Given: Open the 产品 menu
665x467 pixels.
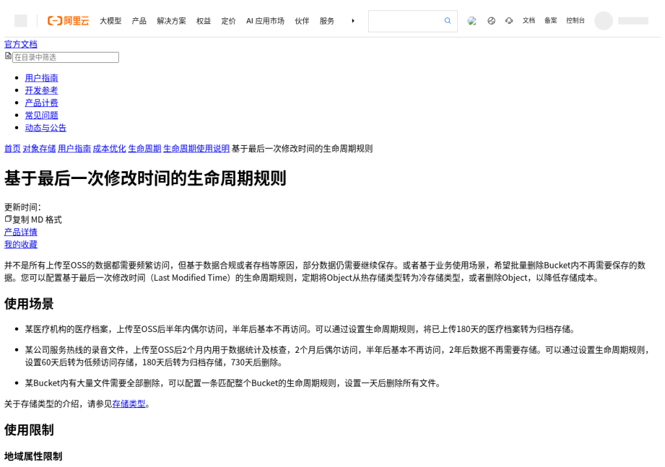Looking at the screenshot, I should tap(139, 21).
